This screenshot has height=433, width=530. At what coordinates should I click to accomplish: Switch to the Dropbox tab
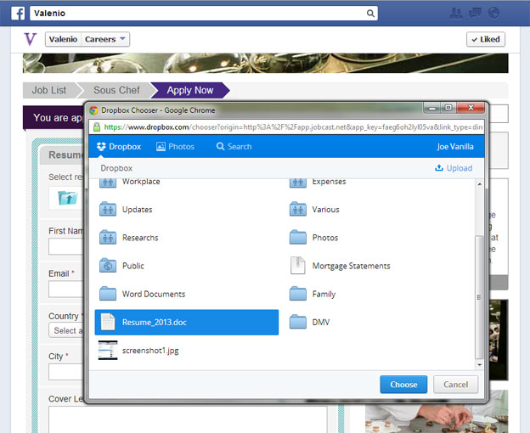(119, 147)
